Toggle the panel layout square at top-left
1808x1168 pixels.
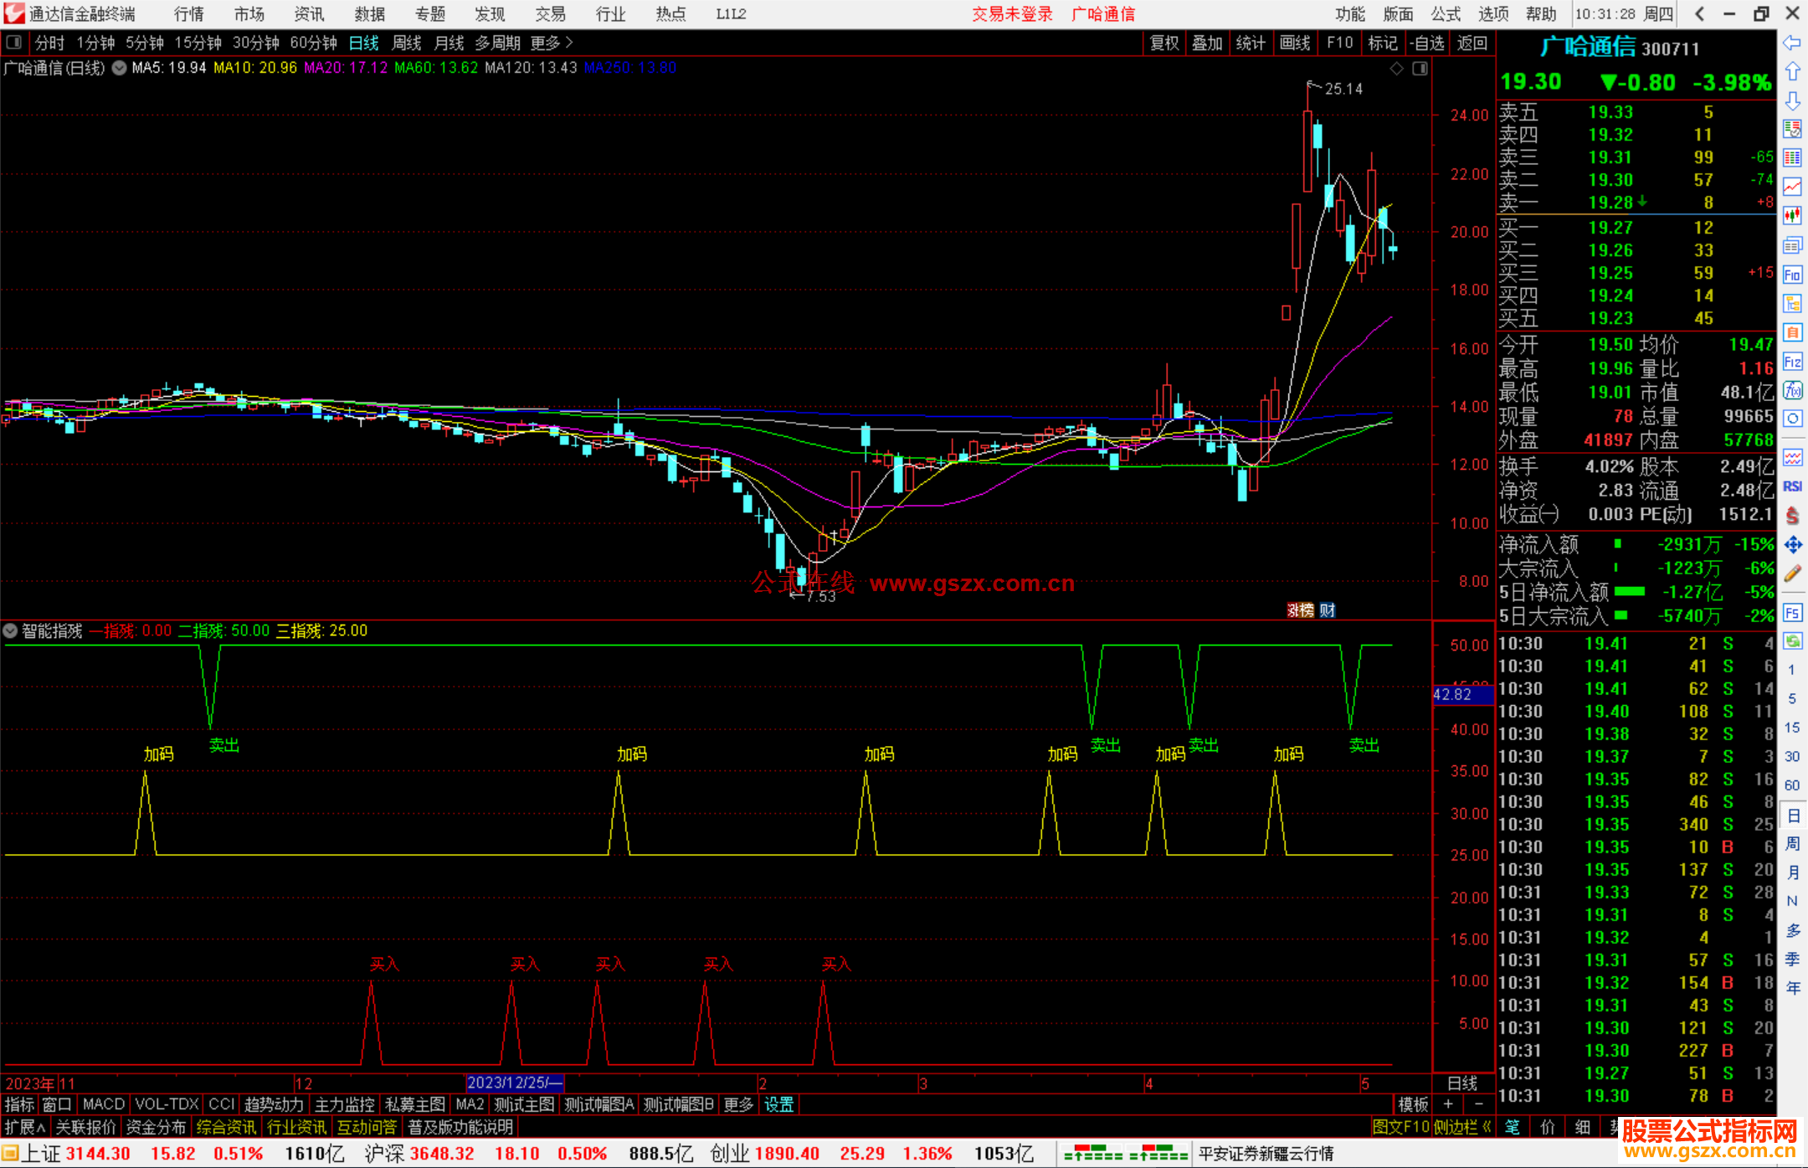click(x=13, y=42)
